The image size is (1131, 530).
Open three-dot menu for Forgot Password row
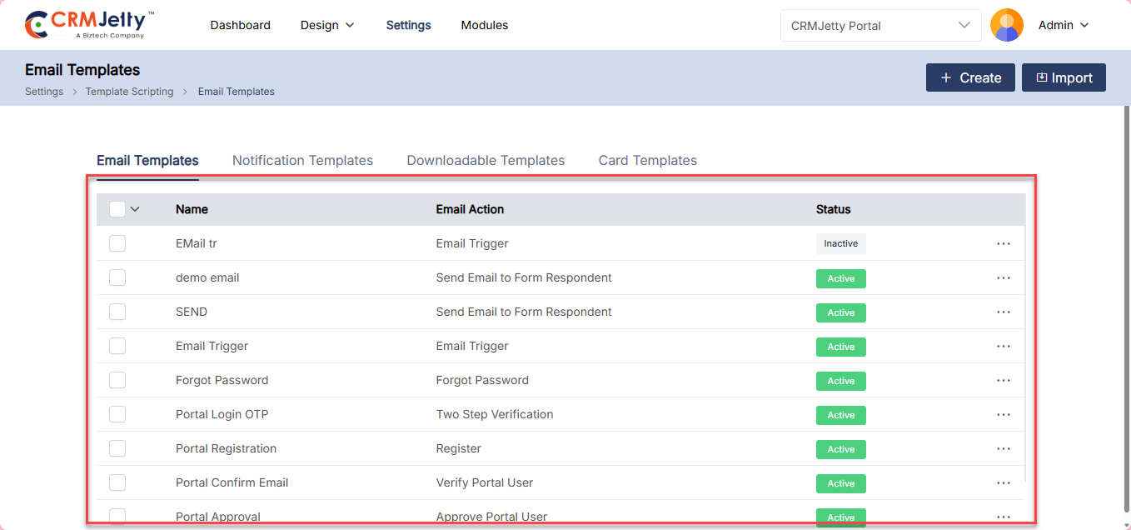[1003, 380]
